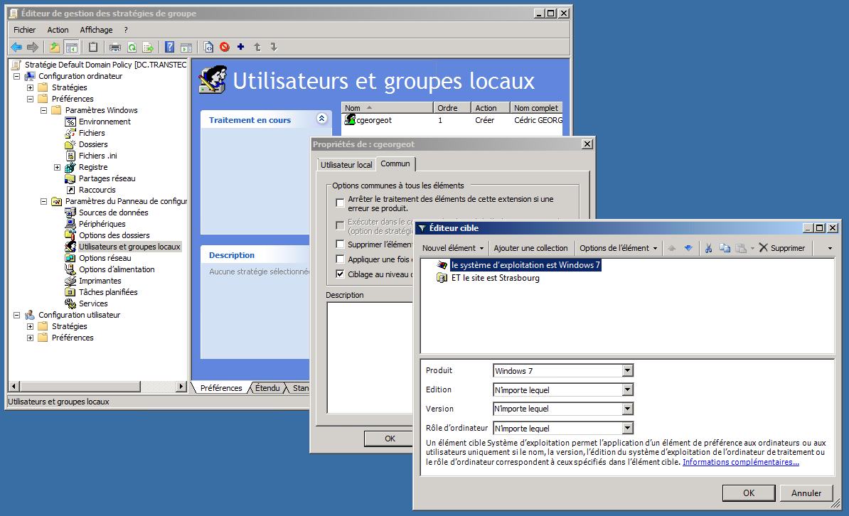Open the Version dropdown
The height and width of the screenshot is (516, 849).
(x=627, y=409)
